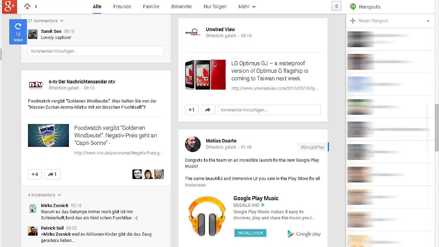Toggle +1 on the LG Optimus GJ post

(x=192, y=109)
